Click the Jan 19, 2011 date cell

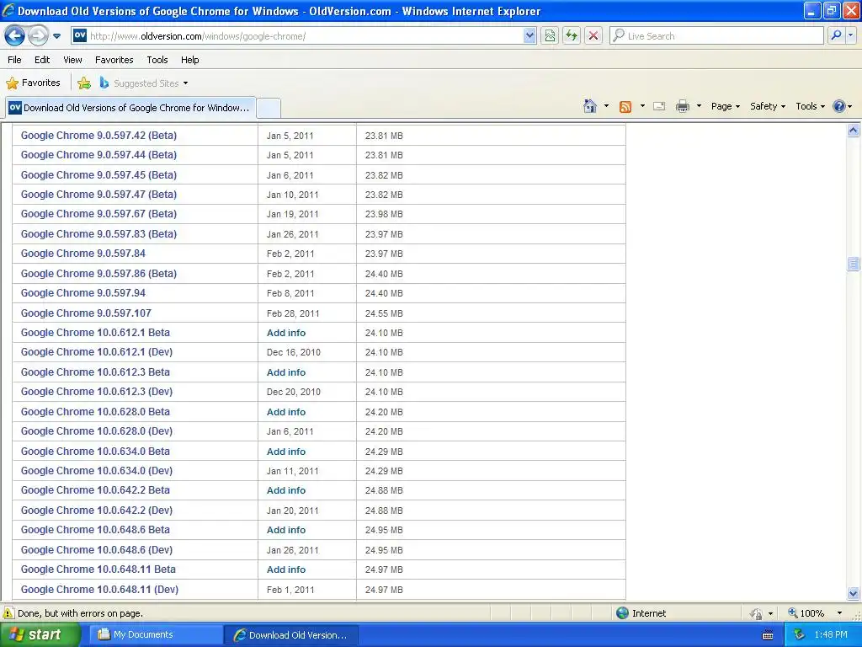tap(292, 214)
